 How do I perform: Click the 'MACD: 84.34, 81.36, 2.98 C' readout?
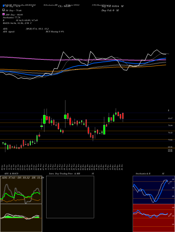17,23
